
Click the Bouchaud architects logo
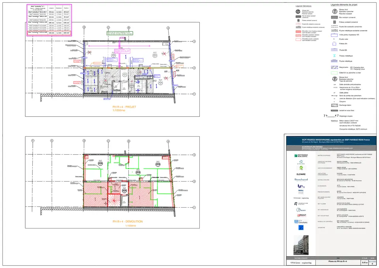tap(301, 180)
